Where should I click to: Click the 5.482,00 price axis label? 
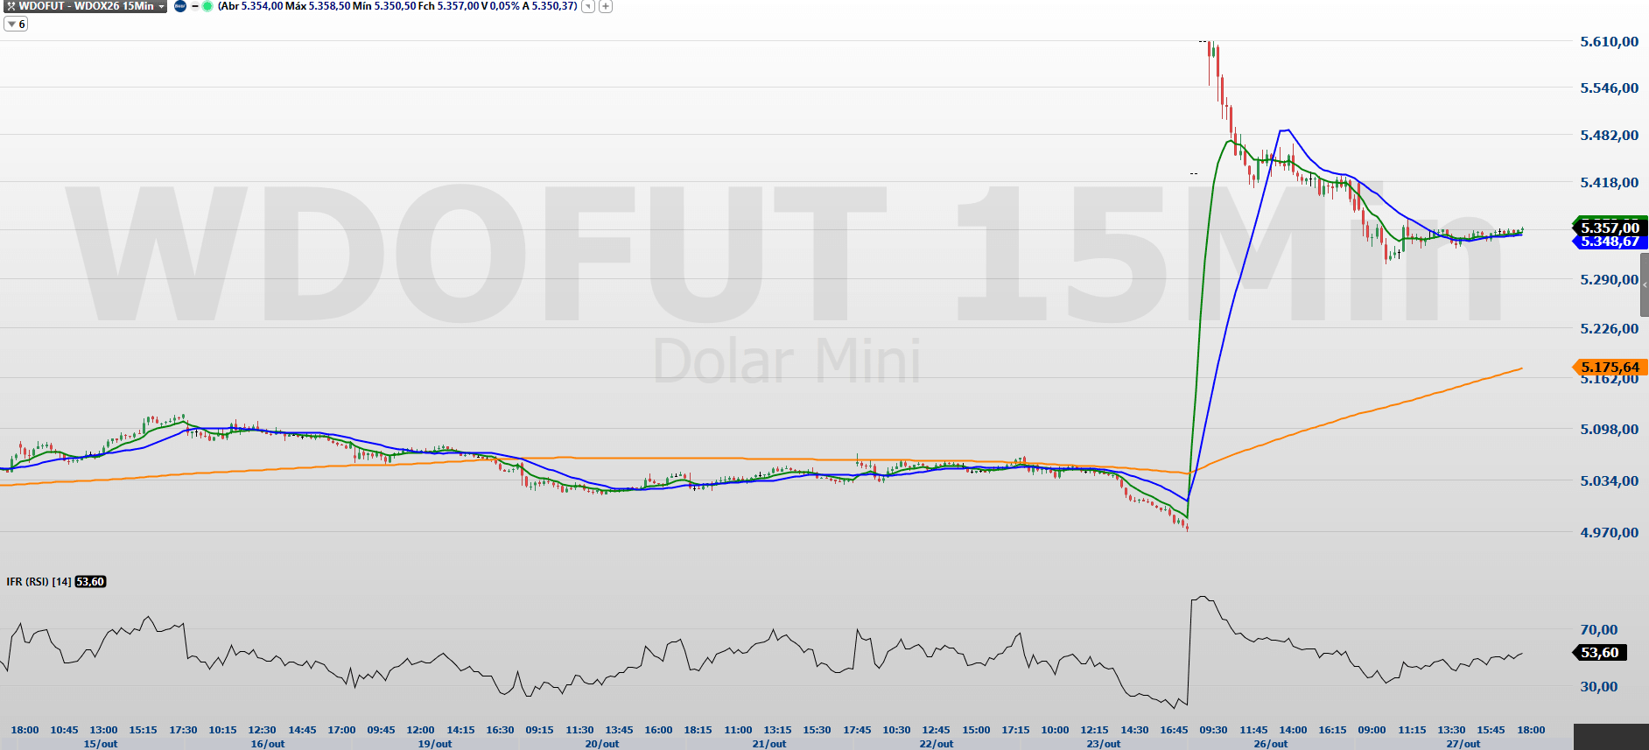tap(1609, 135)
